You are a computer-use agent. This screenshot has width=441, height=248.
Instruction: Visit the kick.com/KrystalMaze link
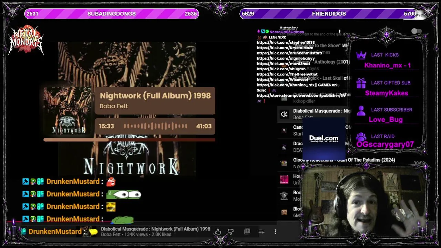285,48
